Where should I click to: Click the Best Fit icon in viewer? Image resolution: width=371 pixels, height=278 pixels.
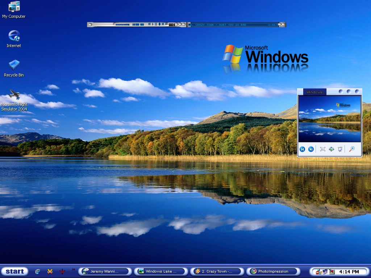323,149
